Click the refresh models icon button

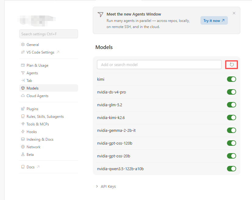tap(232, 65)
